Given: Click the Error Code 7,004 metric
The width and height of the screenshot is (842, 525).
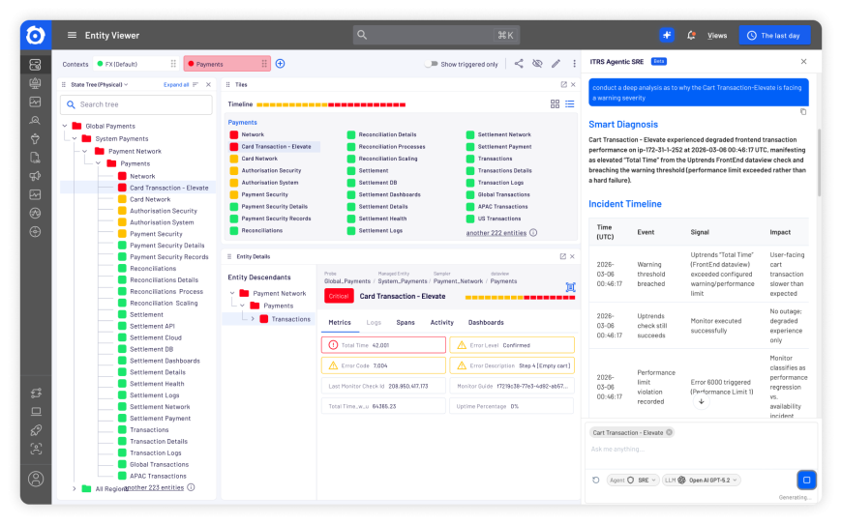Looking at the screenshot, I should [383, 365].
